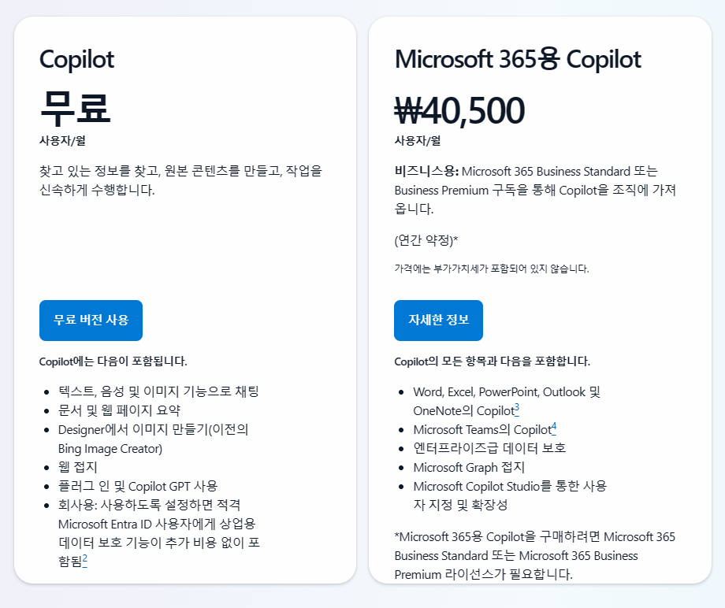Open footnote 4 beside Microsoft Teams의 Copilot
Viewport: 725px width, 608px height.
[x=554, y=428]
